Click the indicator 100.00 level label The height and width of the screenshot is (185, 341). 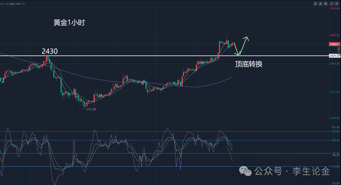point(335,132)
